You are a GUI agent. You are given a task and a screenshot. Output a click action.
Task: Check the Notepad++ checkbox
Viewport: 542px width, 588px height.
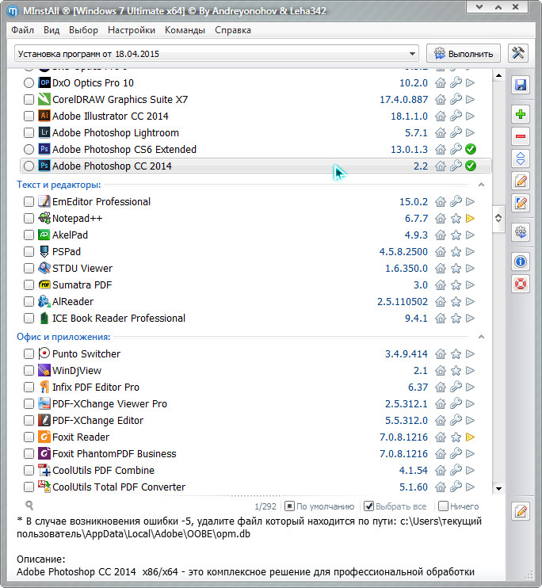coord(29,218)
